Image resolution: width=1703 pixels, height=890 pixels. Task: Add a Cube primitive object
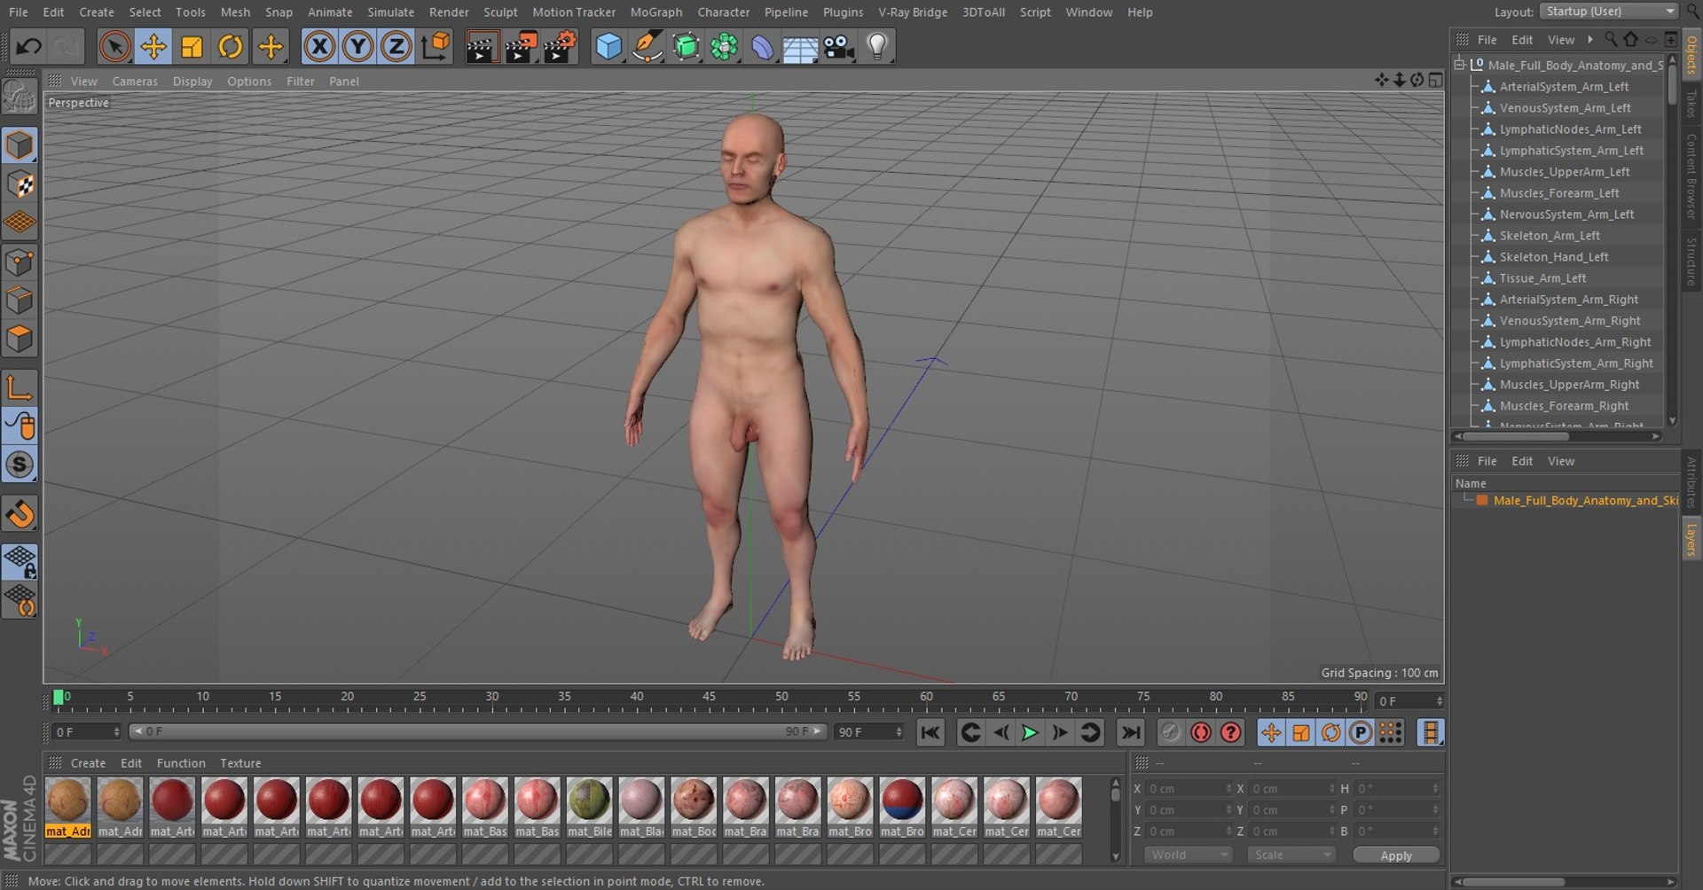(608, 46)
